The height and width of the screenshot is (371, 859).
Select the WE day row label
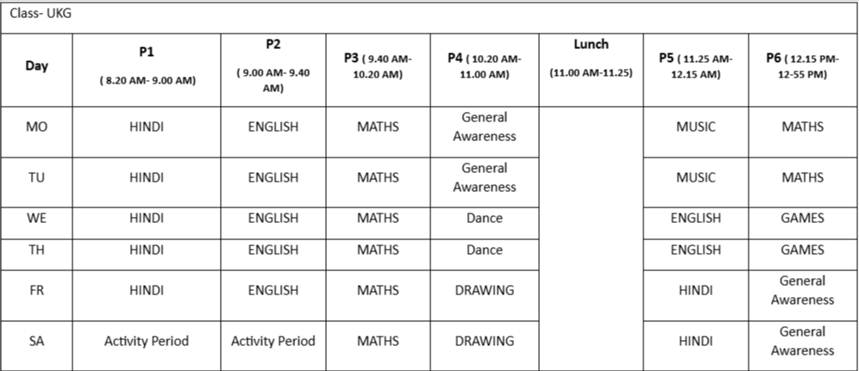coord(36,219)
